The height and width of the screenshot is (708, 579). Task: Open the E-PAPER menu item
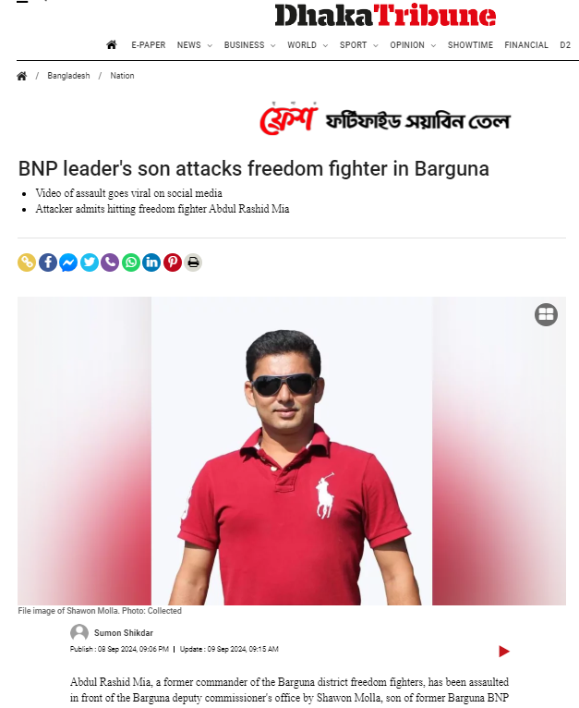149,45
